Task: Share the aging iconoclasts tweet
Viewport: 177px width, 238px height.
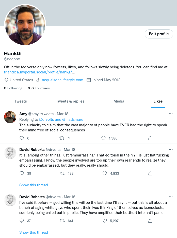Action: [150, 221]
